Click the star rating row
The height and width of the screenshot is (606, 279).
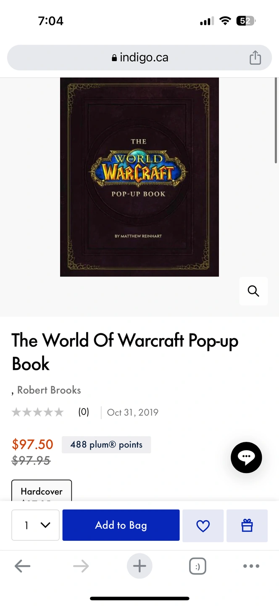tap(37, 412)
